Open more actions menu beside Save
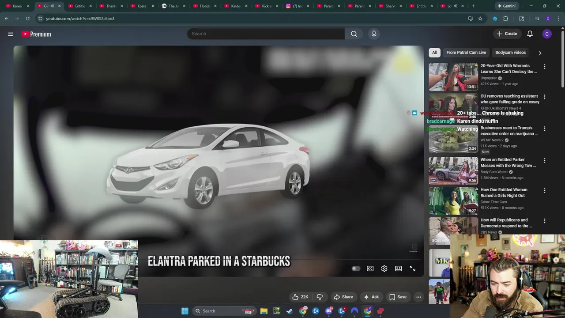 (x=418, y=297)
